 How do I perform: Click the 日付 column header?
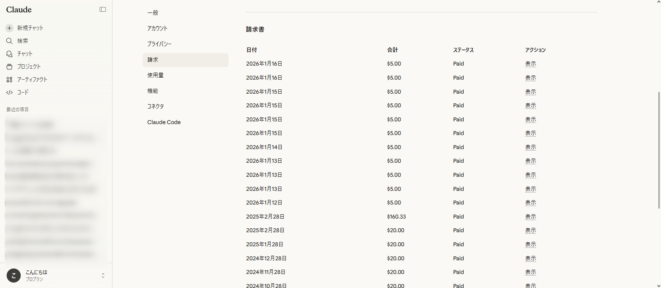tap(252, 50)
